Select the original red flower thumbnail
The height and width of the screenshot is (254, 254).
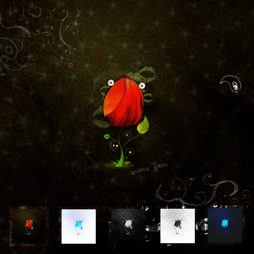[29, 226]
